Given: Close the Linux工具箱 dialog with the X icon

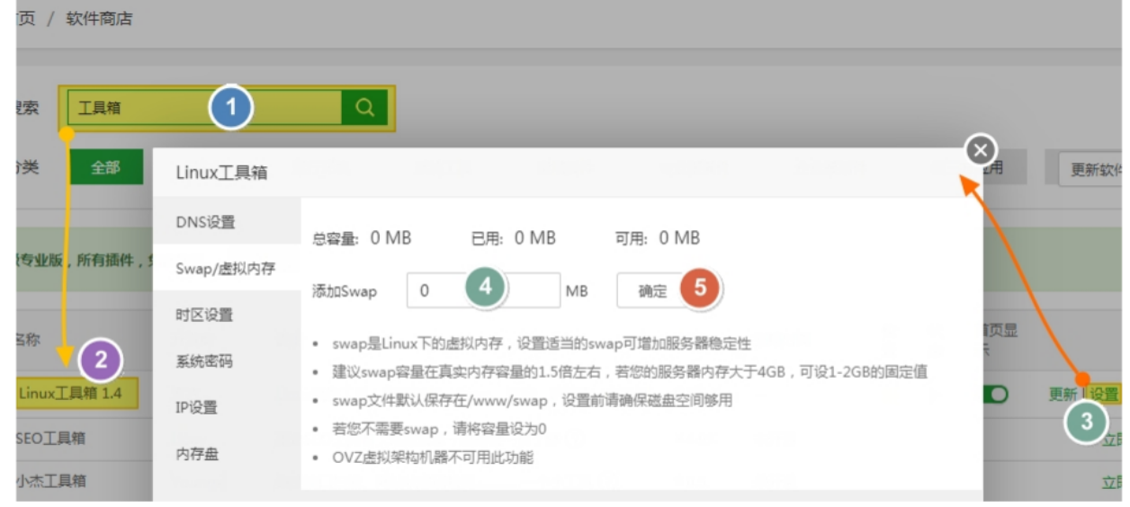Looking at the screenshot, I should (x=981, y=149).
